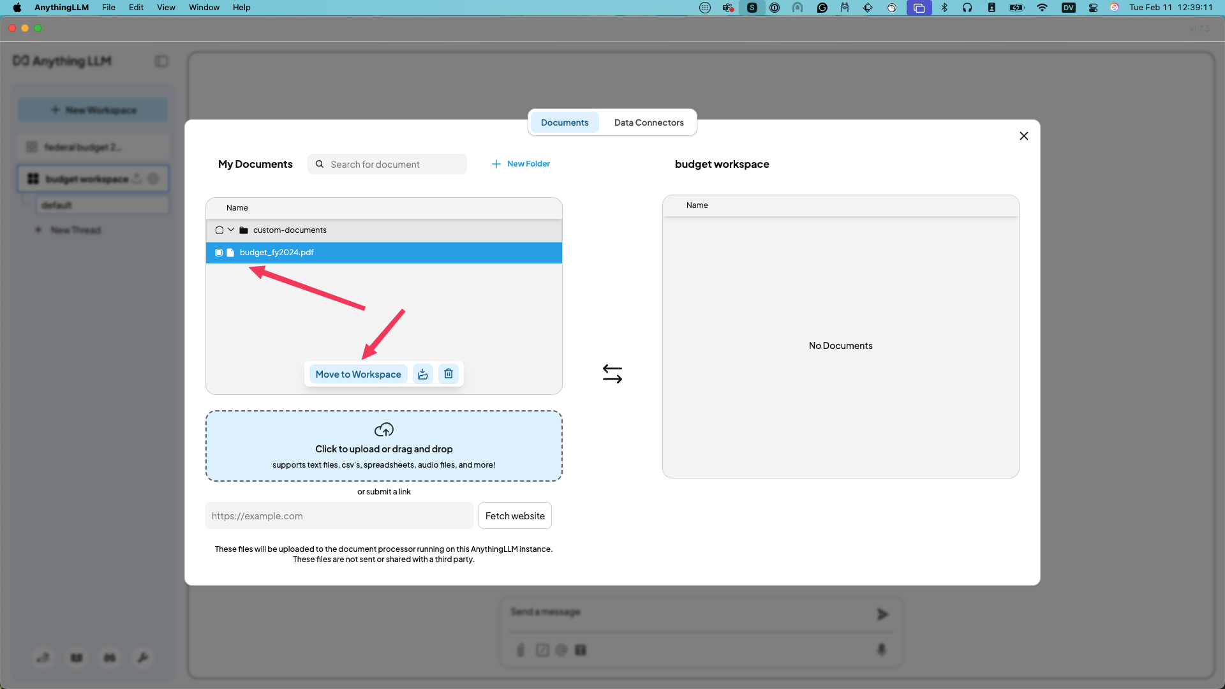1225x689 pixels.
Task: Click the date and time in menu bar
Action: [x=1171, y=8]
